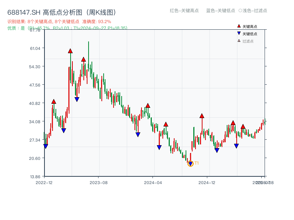Click the hollow 过滤点 triangle icon in legend box
294x220 pixels.
pos(239,40)
